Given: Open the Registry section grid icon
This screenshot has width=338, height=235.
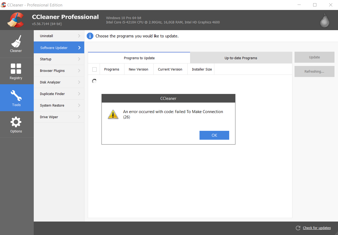Looking at the screenshot, I should point(16,69).
